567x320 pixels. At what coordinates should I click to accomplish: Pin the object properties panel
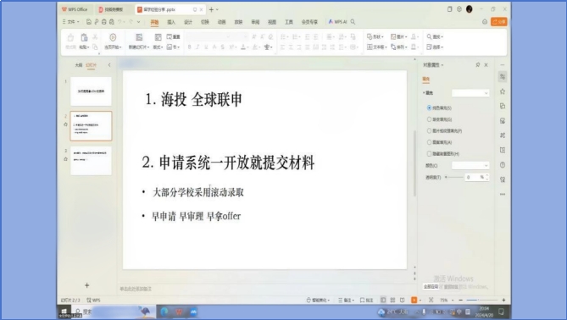pyautogui.click(x=478, y=64)
